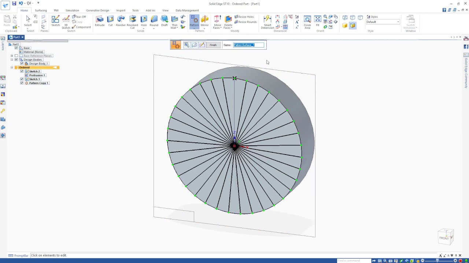469x263 pixels.
Task: Open the Solid Edge application button
Action: (x=5, y=5)
